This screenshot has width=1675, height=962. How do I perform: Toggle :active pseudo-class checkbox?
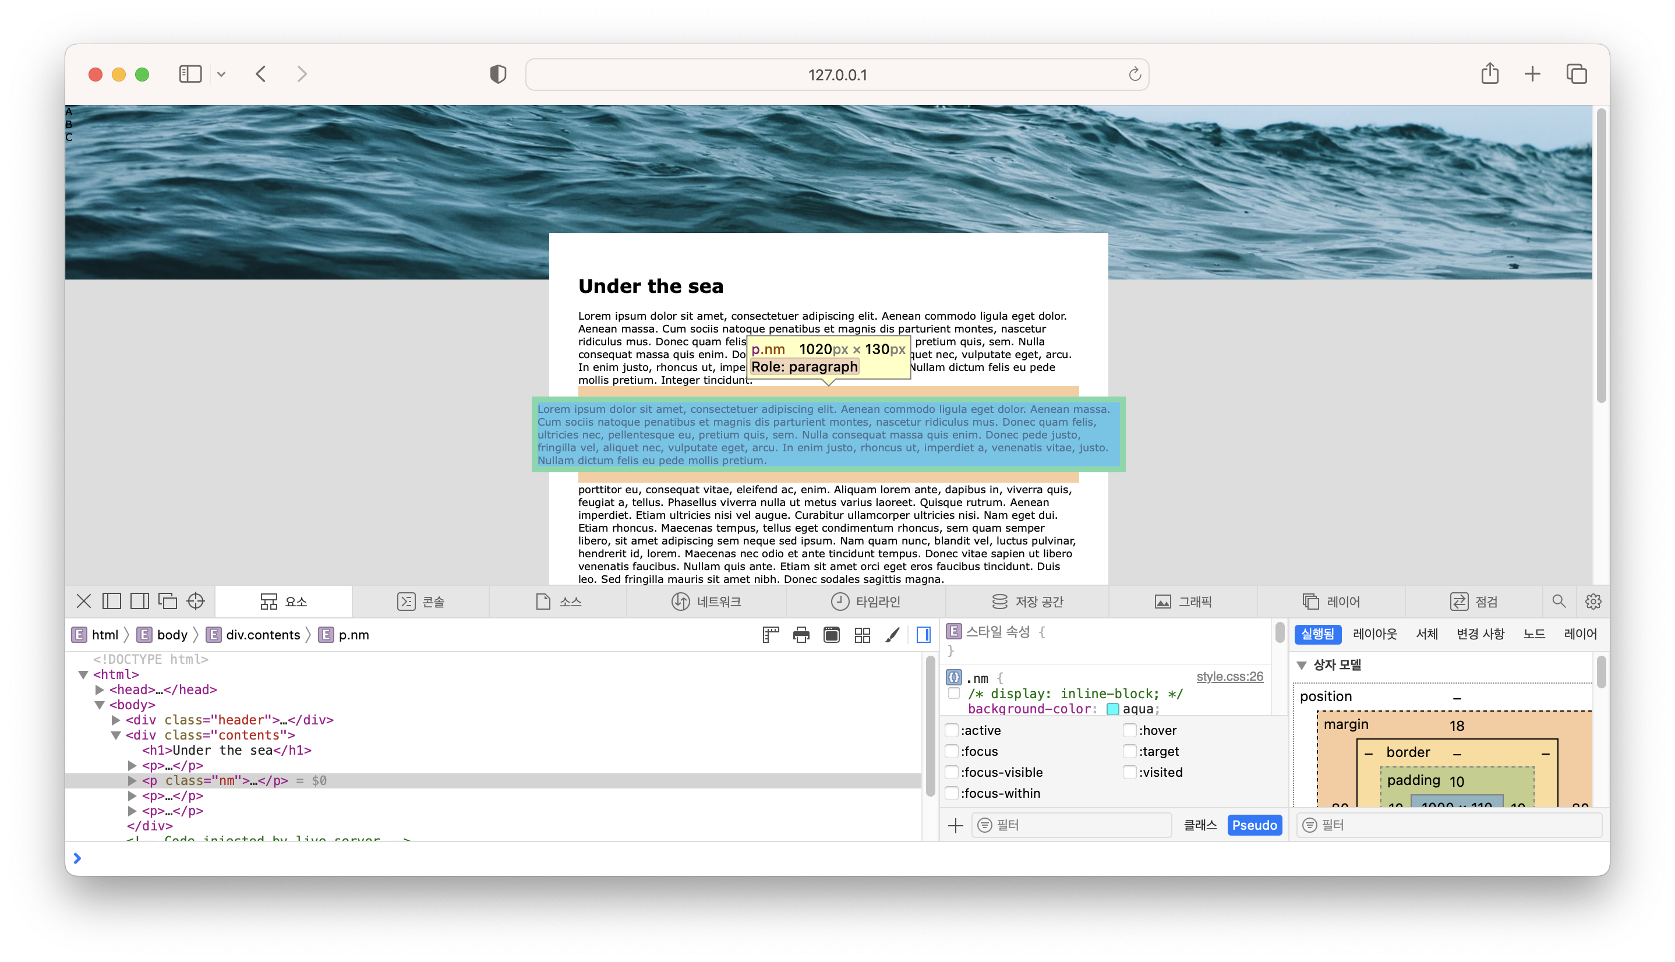[x=952, y=730]
